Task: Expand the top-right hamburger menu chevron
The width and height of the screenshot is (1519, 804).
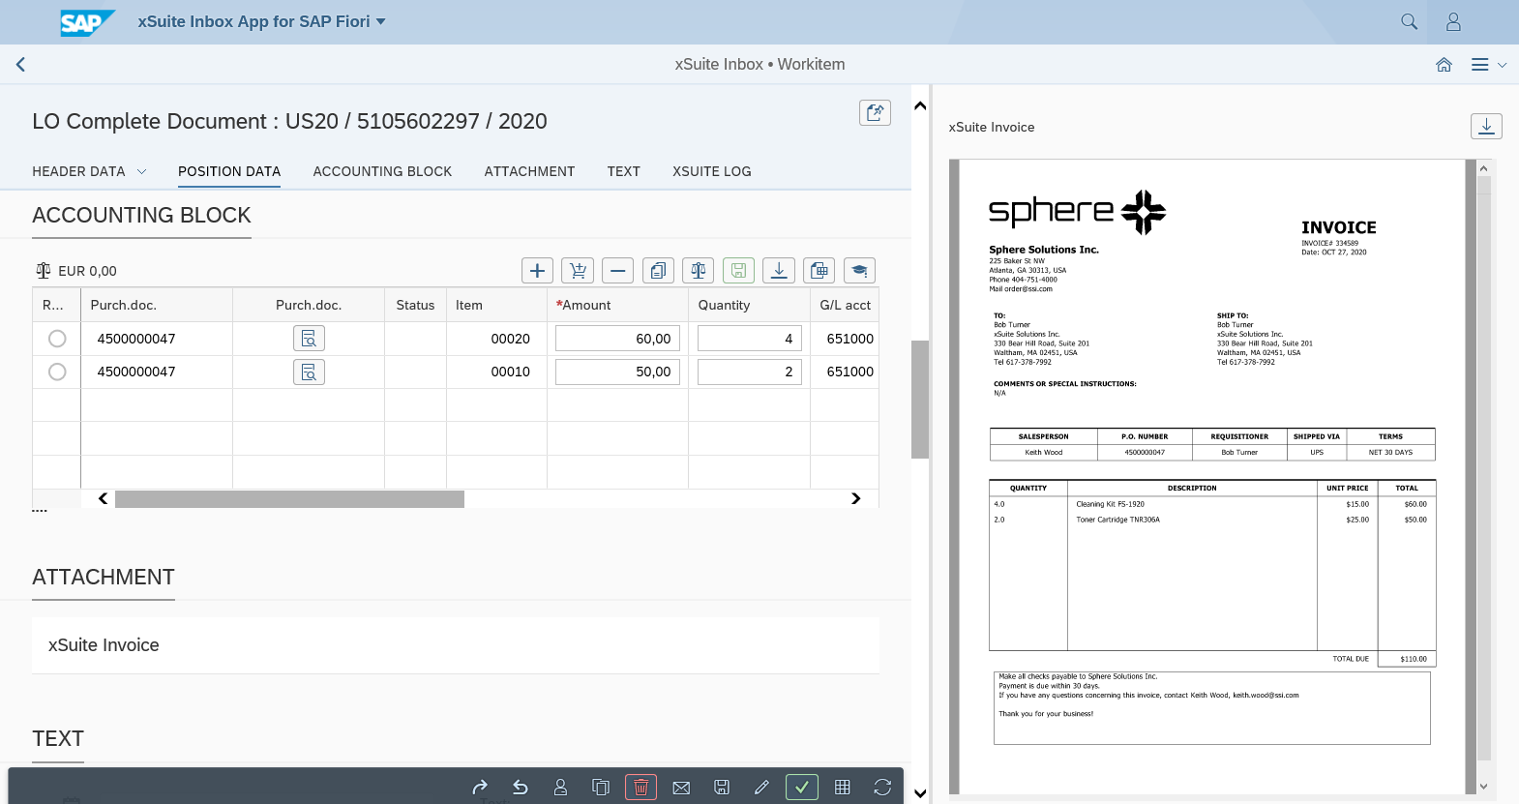Action: 1502,65
